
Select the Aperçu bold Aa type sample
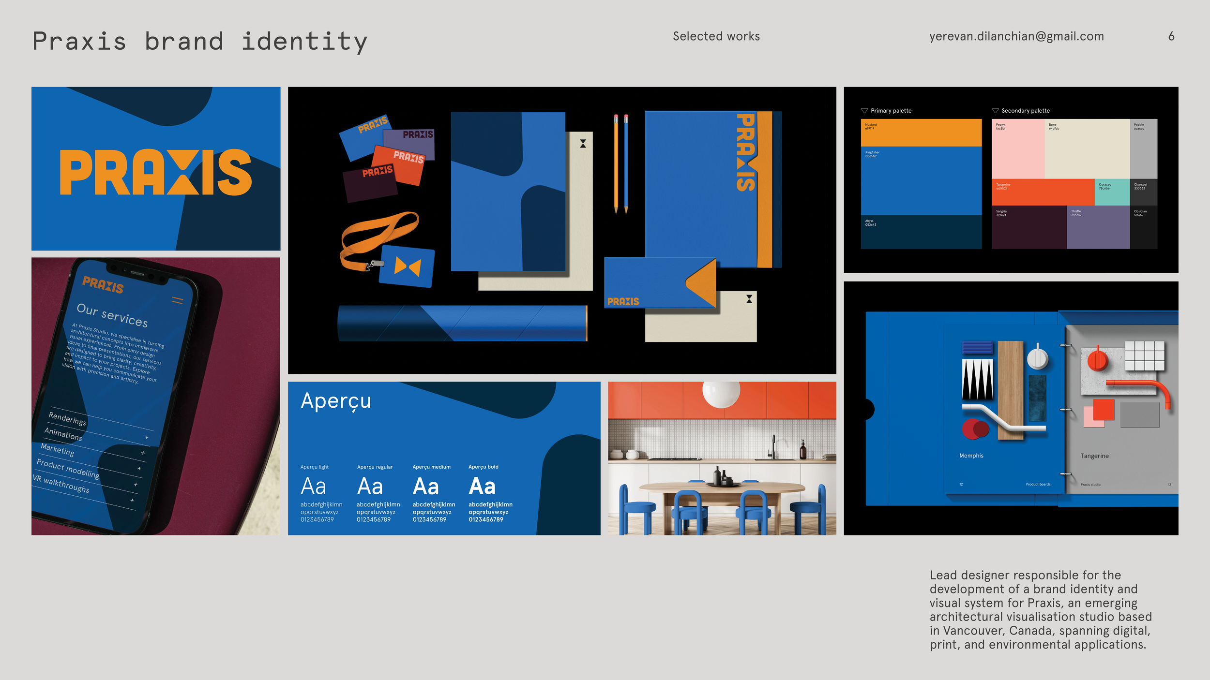(482, 487)
